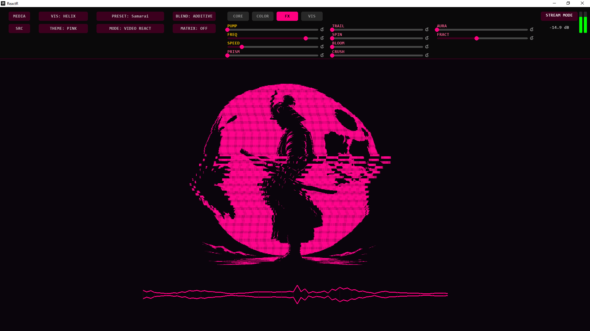Enable STREAM MODE
The height and width of the screenshot is (331, 590).
[559, 15]
